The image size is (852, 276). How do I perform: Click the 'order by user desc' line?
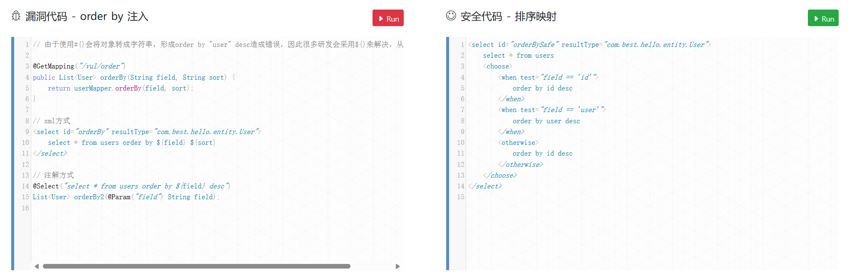(546, 121)
